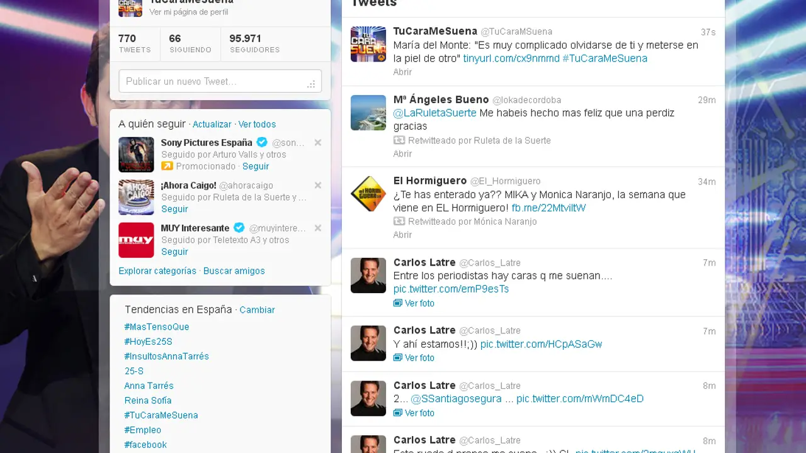Expand Mª Ángeles Bueno's tweet with Abrir
The image size is (806, 453).
click(402, 154)
